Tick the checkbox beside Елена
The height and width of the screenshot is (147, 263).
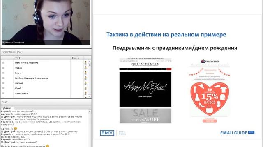tap(3, 73)
